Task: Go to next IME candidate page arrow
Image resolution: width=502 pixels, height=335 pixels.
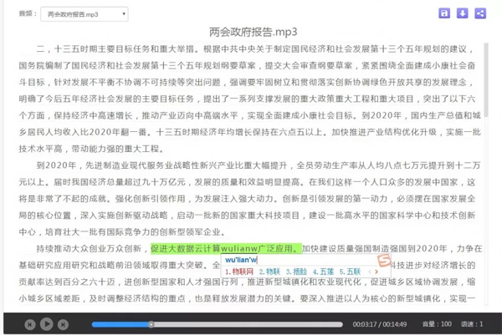Action: (377, 272)
